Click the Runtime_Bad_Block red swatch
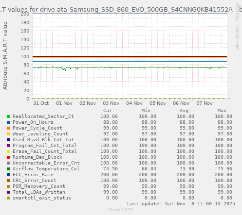The width and height of the screenshot is (242, 215). point(8,157)
